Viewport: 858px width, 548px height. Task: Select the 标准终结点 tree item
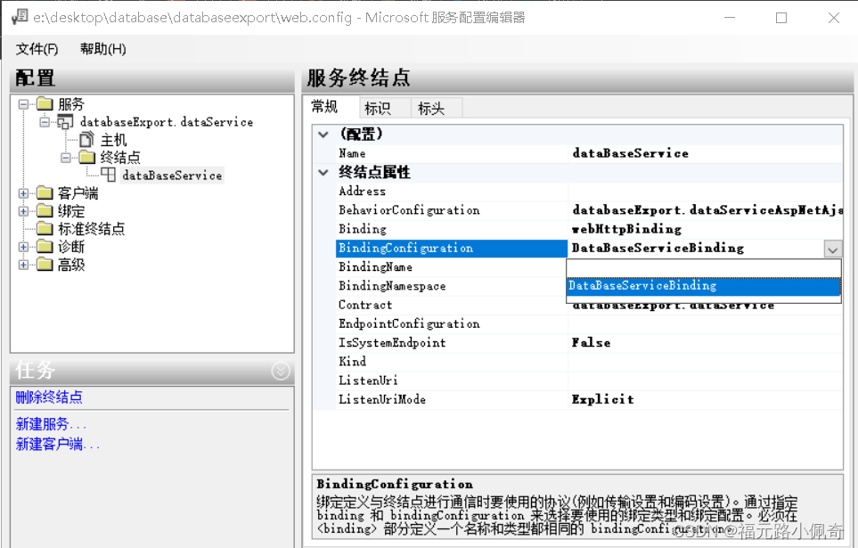click(92, 229)
